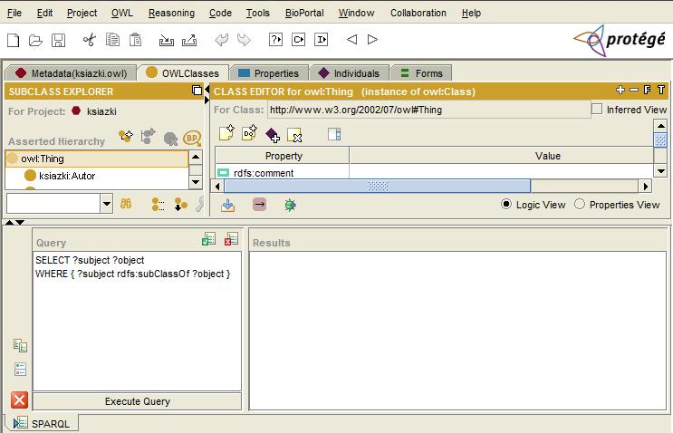
Task: Click the horizontal scrollbar thumb in property table
Action: (378, 187)
